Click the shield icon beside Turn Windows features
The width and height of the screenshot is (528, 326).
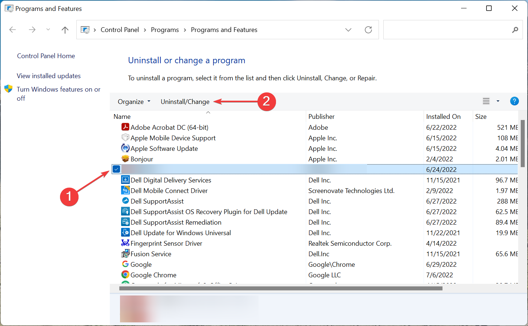pos(8,89)
